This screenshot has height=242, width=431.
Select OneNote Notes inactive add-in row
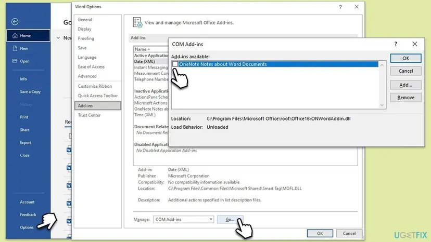coord(151,109)
